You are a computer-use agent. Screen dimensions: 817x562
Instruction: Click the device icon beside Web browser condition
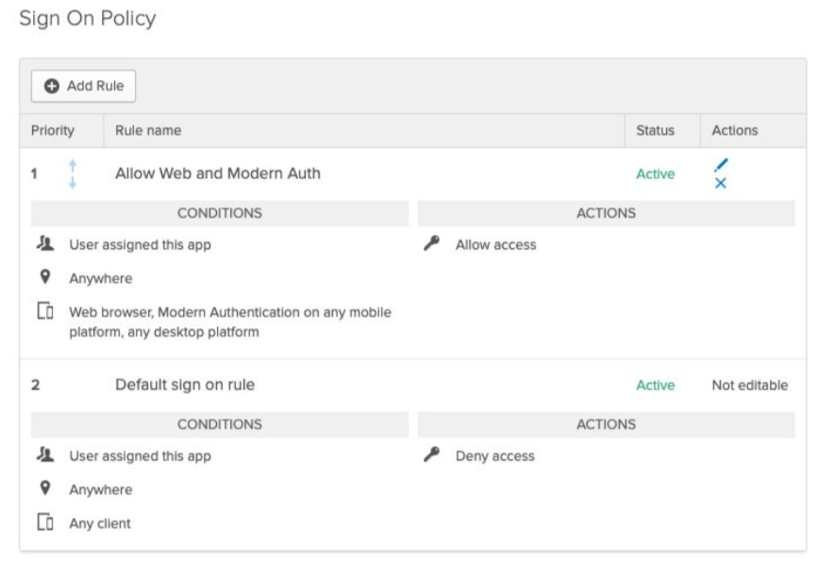42,312
